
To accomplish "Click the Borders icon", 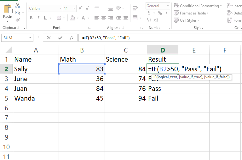I will coord(59,18).
